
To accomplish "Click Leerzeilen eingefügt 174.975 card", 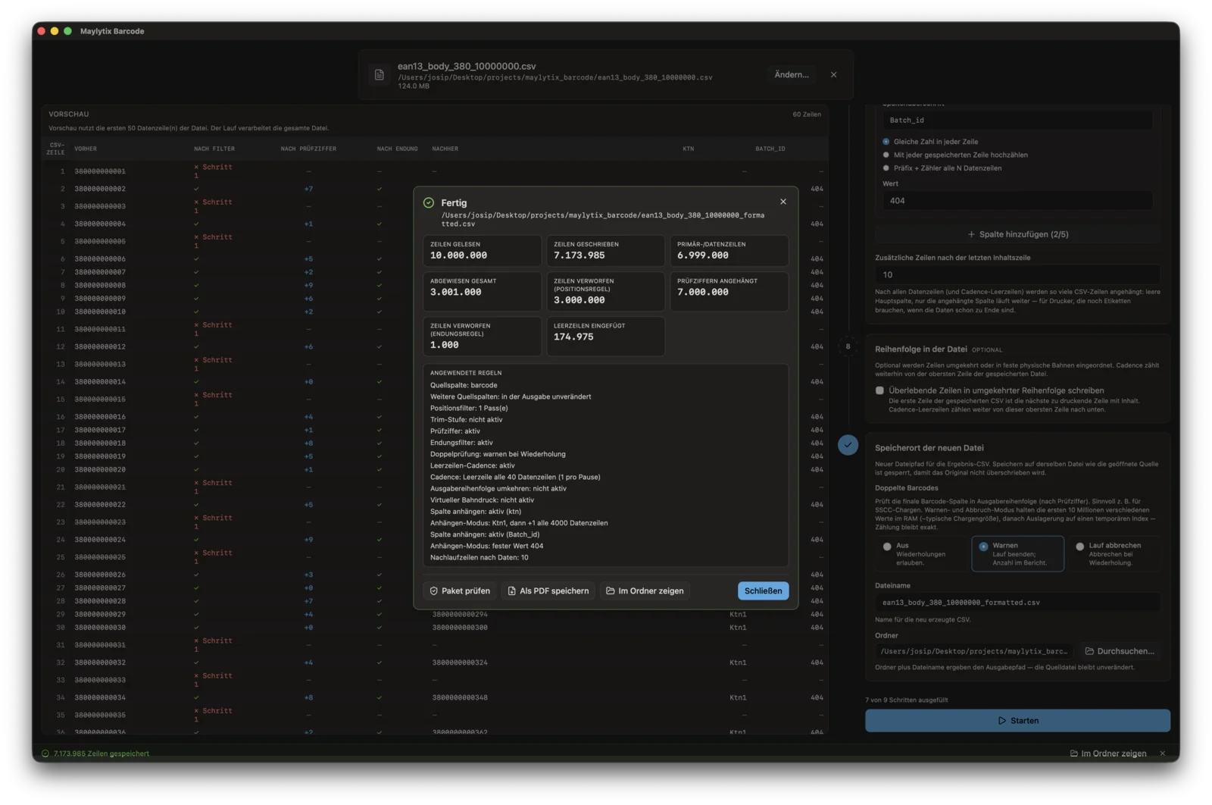I will point(605,336).
